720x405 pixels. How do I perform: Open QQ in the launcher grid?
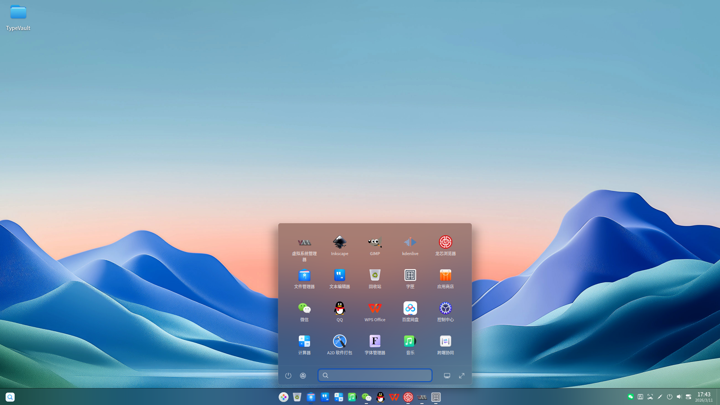tap(339, 311)
